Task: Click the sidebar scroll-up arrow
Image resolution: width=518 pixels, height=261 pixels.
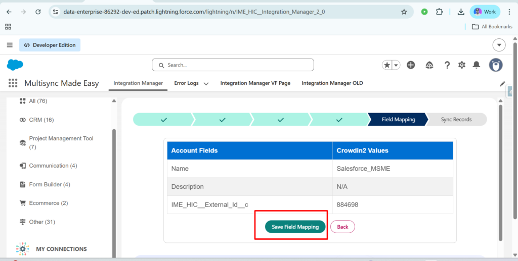Action: click(x=114, y=100)
